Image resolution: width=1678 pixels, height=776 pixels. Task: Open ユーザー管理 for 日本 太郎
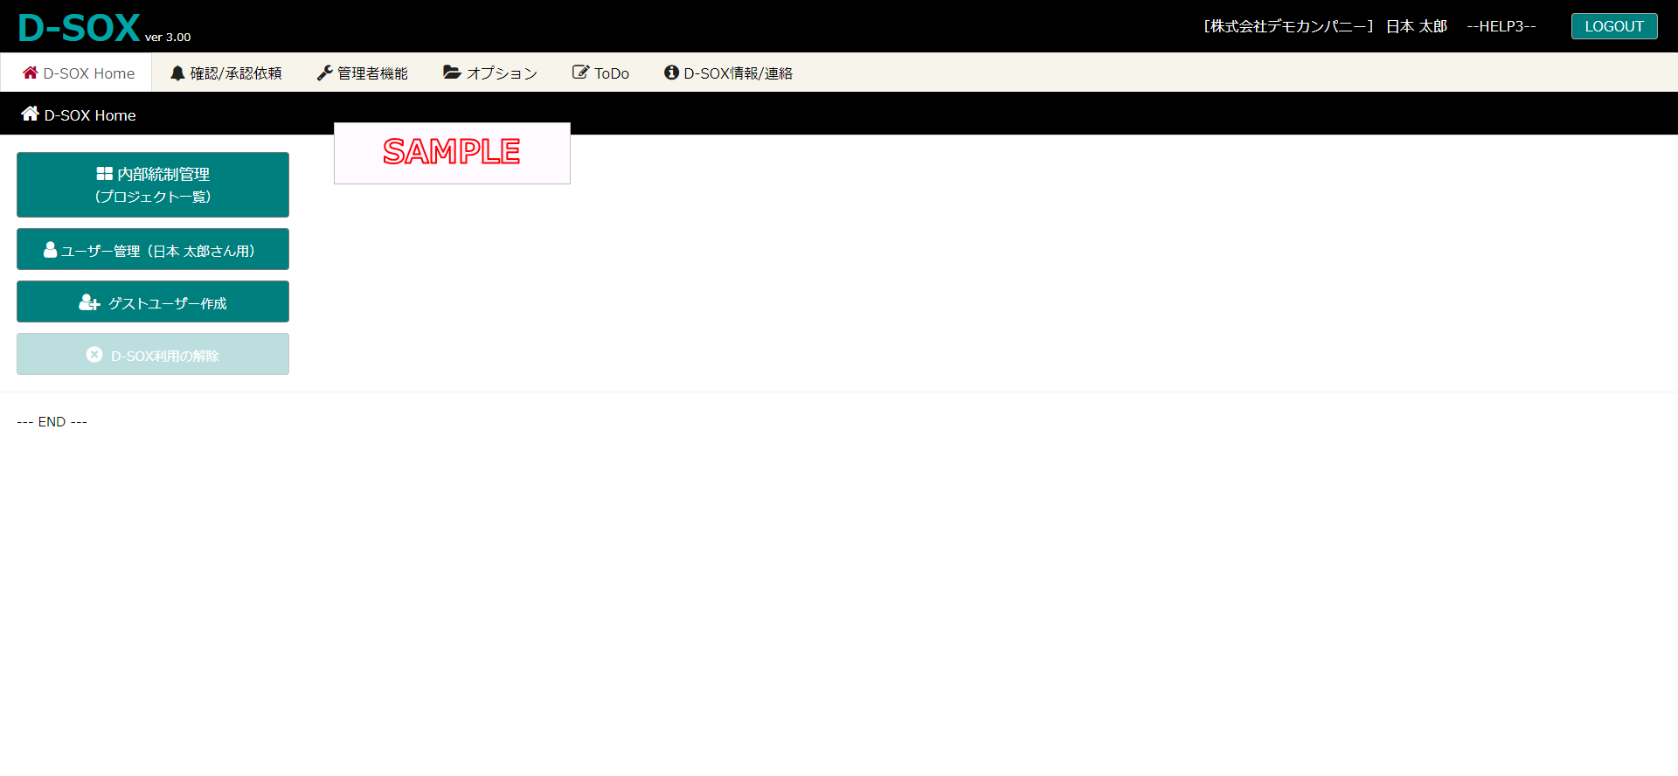click(153, 249)
